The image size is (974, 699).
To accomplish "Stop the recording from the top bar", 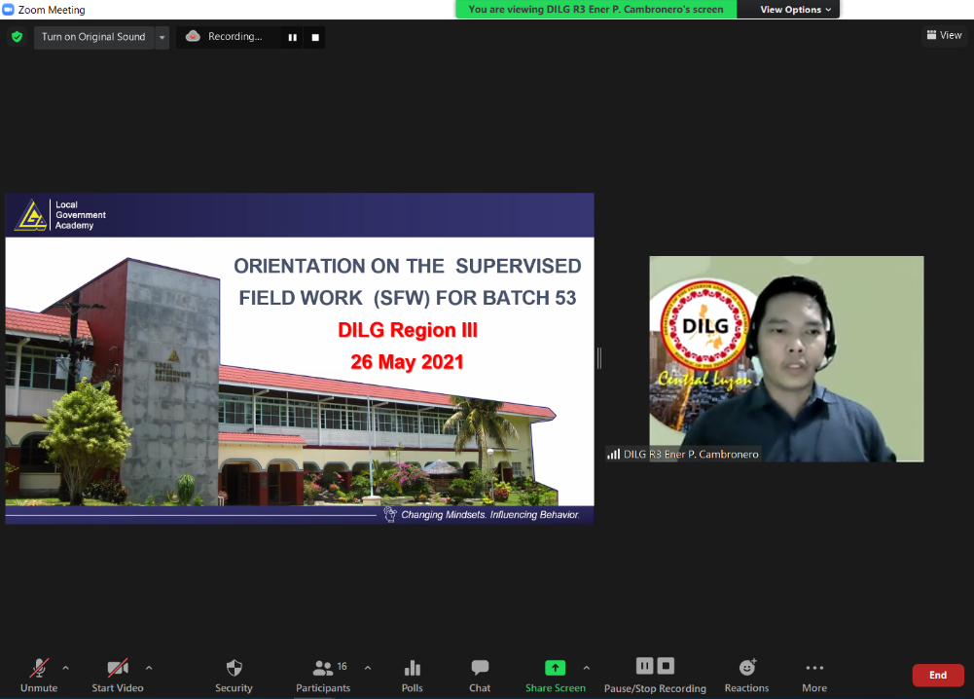I will tap(315, 37).
